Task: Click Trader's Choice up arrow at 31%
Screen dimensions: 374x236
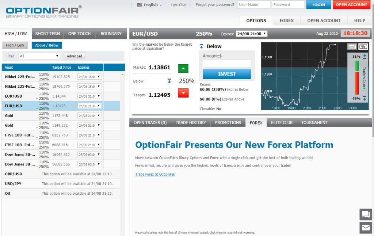Action: pos(365,56)
